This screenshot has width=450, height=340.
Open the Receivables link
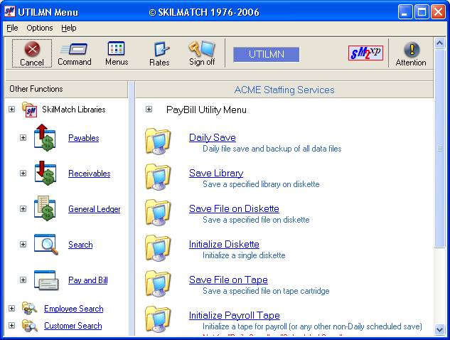[90, 174]
